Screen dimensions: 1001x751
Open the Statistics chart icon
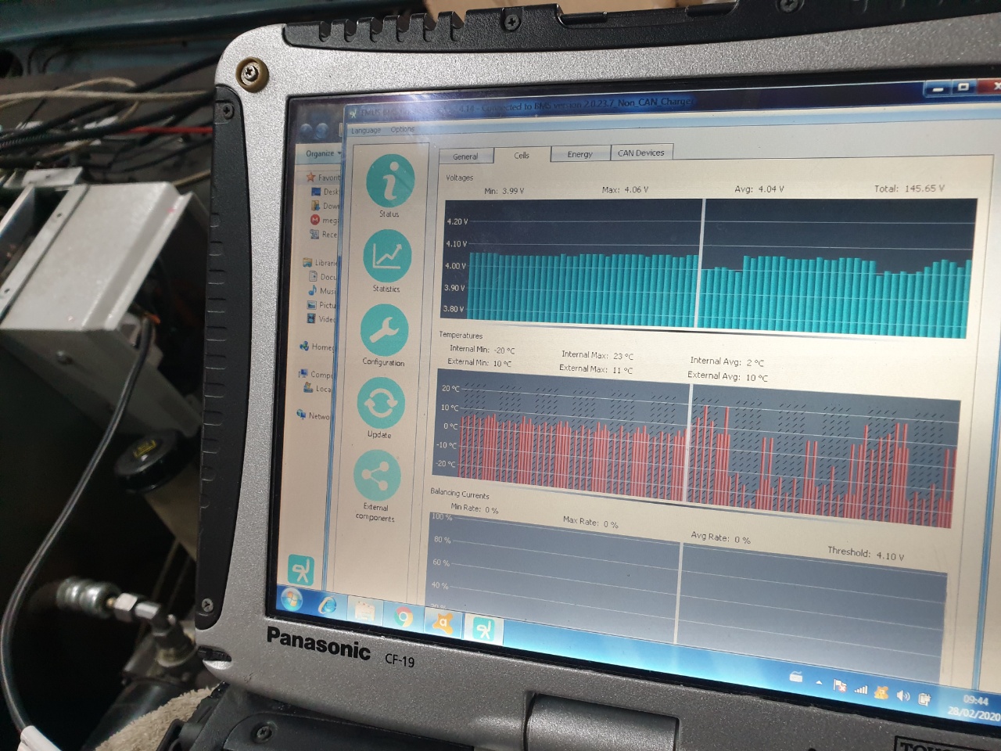[387, 257]
